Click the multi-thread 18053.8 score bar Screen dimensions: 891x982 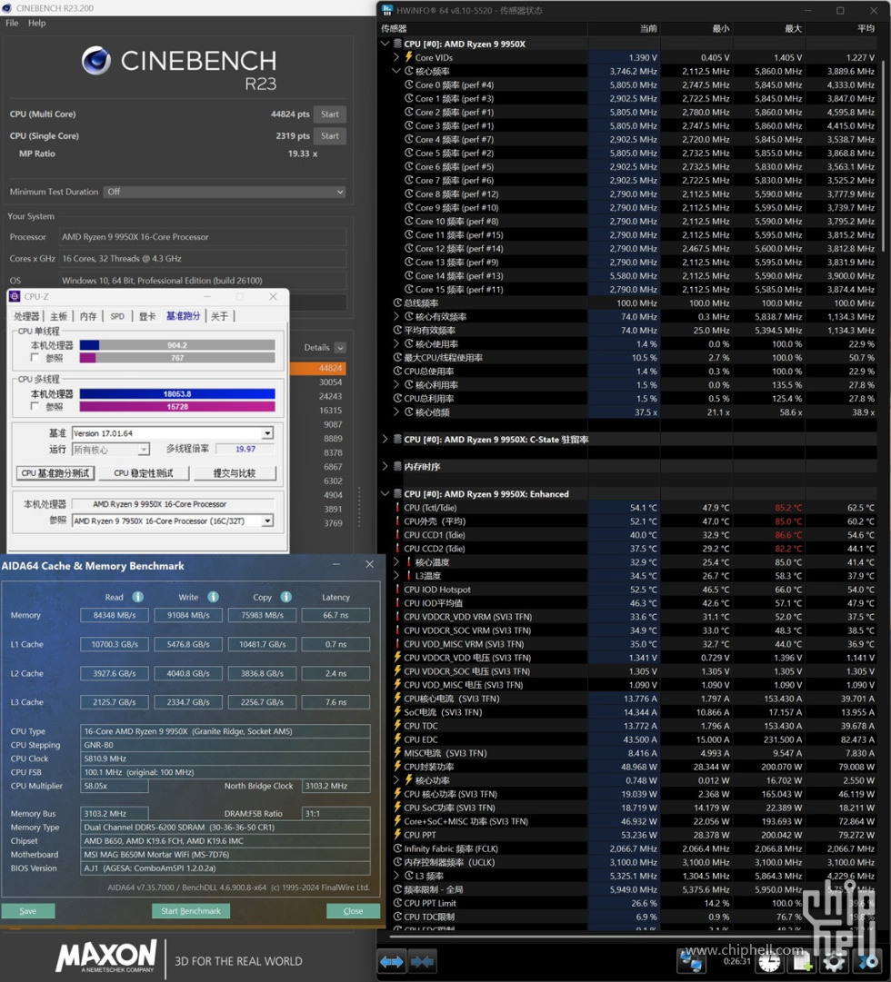[177, 394]
